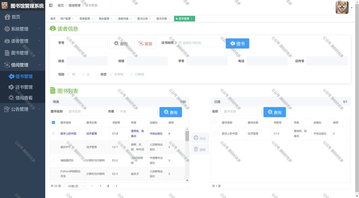The height and width of the screenshot is (198, 359).
Task: Go to page 2 of the book list
Action: click(108, 186)
